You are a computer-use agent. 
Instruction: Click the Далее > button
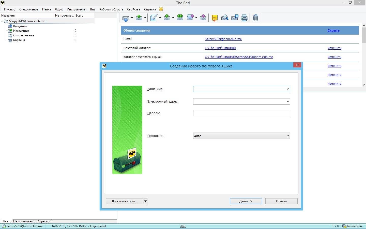click(x=246, y=201)
